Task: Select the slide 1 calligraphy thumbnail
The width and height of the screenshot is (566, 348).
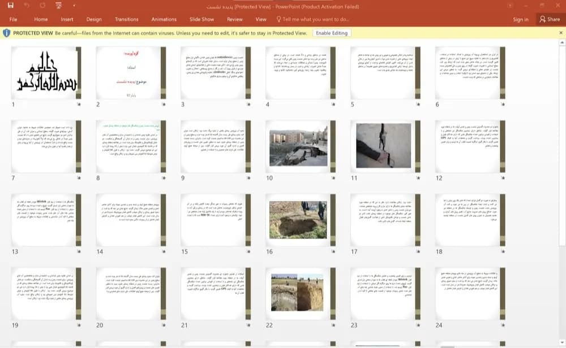Action: pos(46,73)
